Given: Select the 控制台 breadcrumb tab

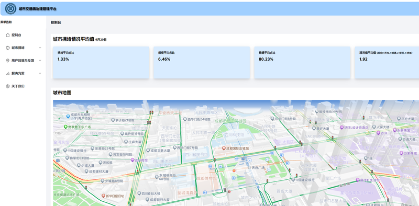Looking at the screenshot, I should (56, 22).
